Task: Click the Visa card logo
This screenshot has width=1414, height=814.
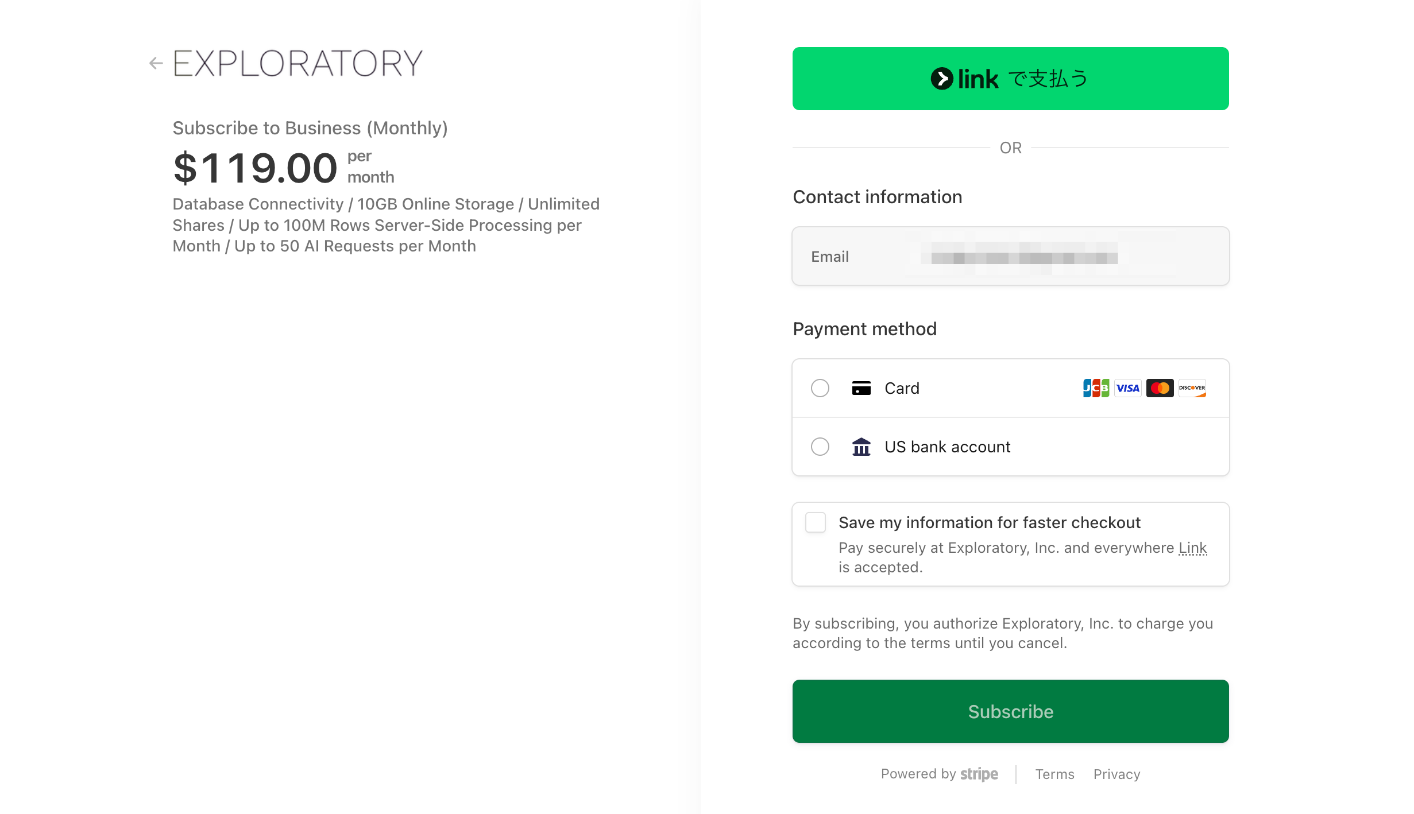Action: pos(1128,388)
